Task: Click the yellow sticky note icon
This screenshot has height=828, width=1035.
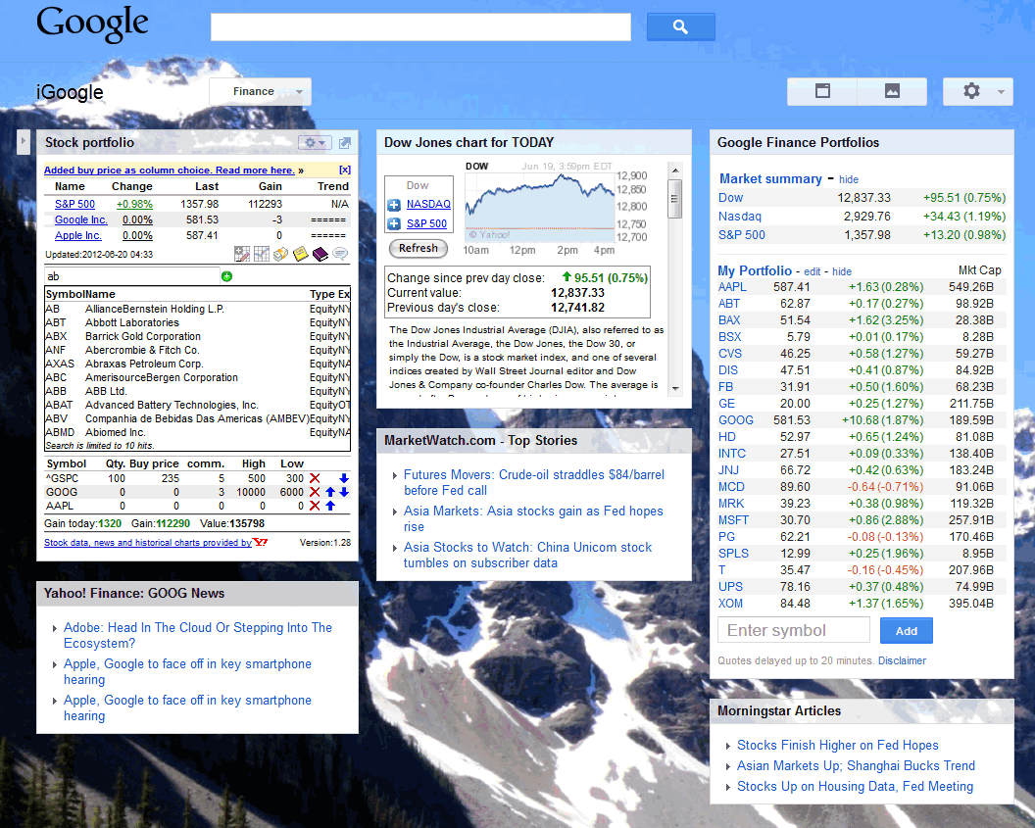Action: tap(301, 254)
